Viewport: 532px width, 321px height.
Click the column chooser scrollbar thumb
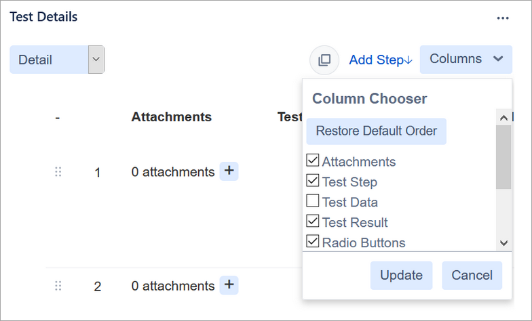point(503,157)
